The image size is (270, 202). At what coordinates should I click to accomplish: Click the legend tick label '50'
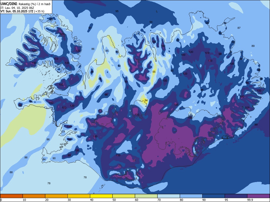pos(114,200)
